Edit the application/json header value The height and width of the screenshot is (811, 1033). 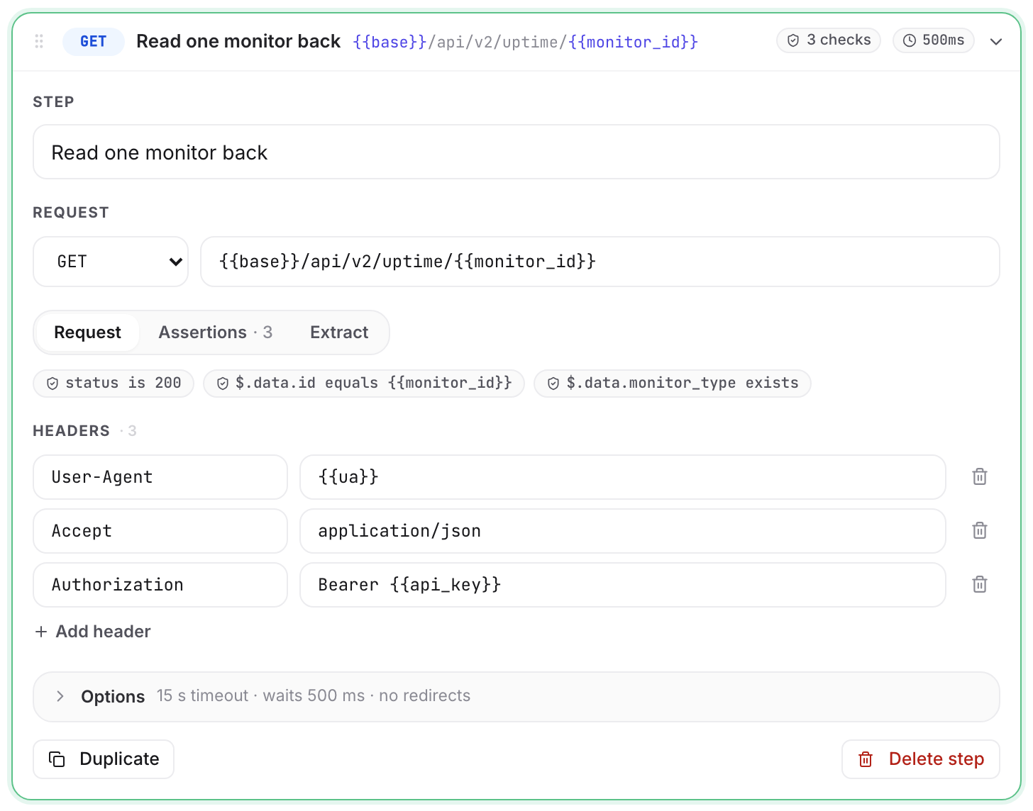click(x=623, y=531)
